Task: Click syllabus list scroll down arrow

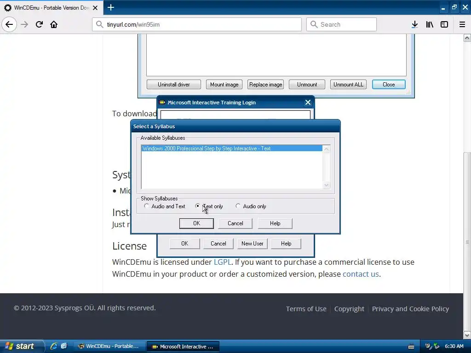Action: click(326, 185)
